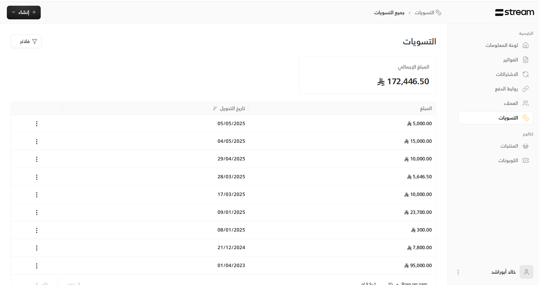
Task: Click the Stream logo
Action: (x=514, y=12)
